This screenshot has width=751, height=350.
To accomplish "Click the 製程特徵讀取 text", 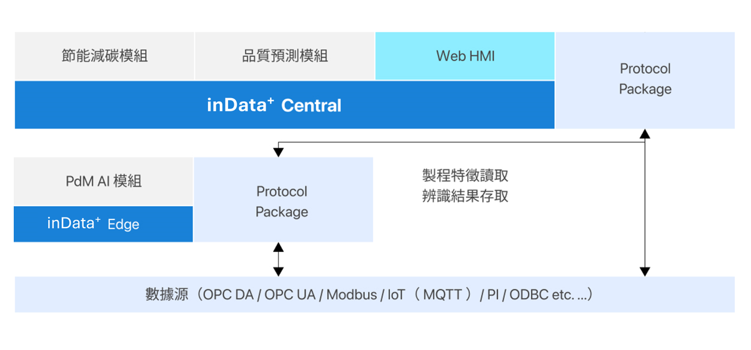I will [465, 175].
